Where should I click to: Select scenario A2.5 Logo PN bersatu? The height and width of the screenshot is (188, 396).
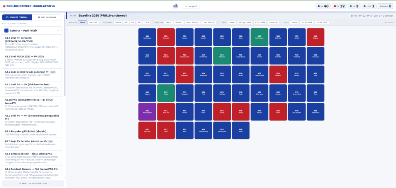pyautogui.click(x=32, y=144)
